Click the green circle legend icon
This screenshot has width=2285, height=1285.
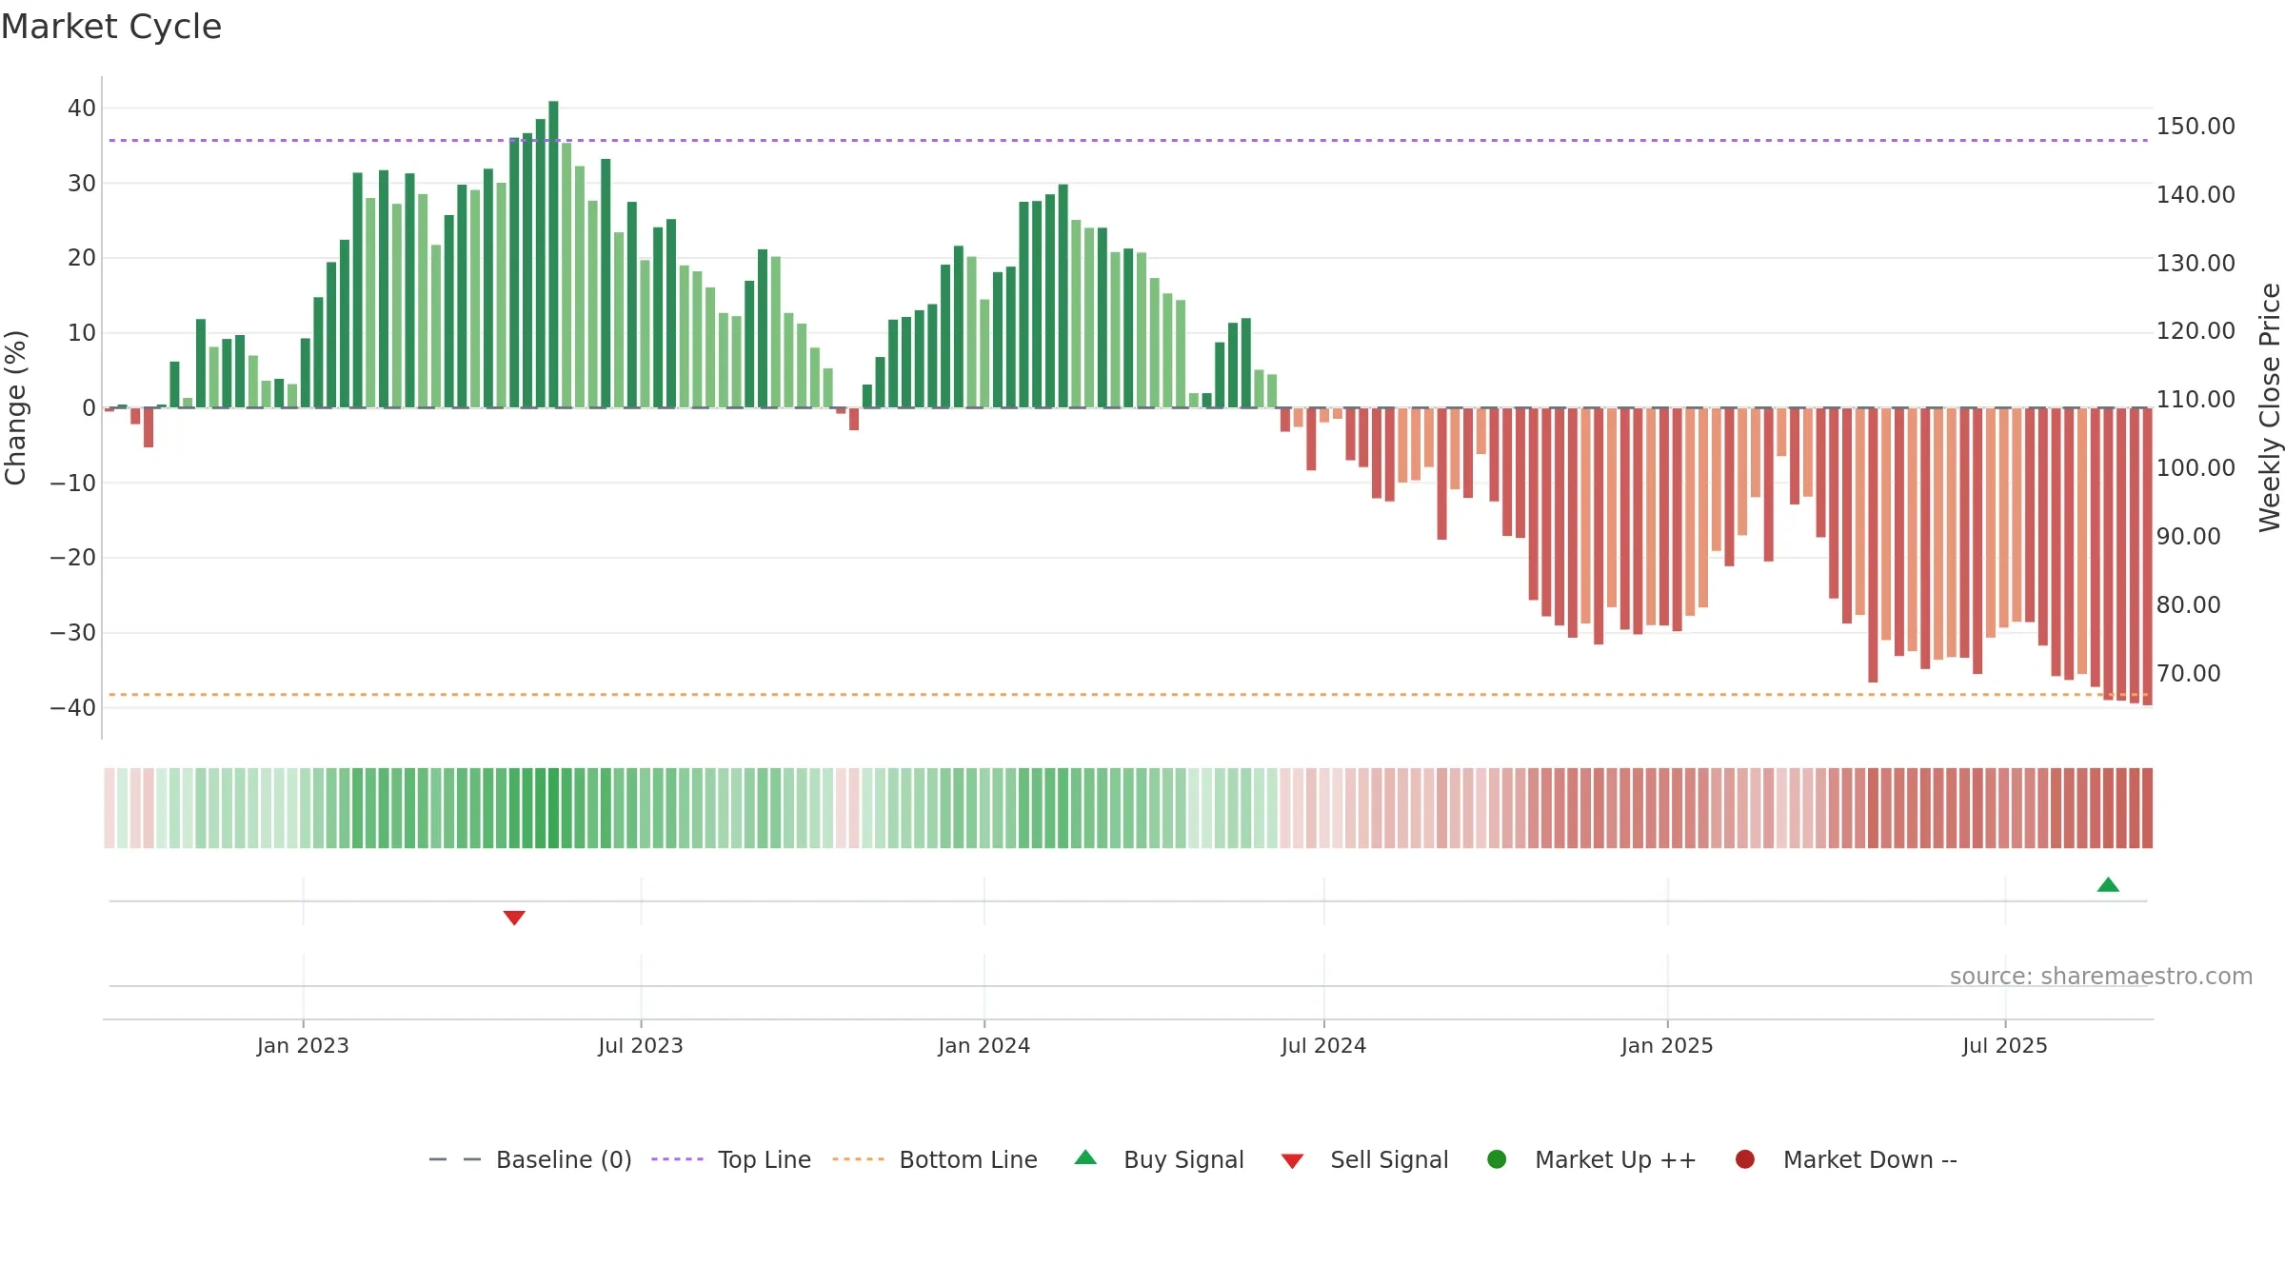coord(1497,1159)
